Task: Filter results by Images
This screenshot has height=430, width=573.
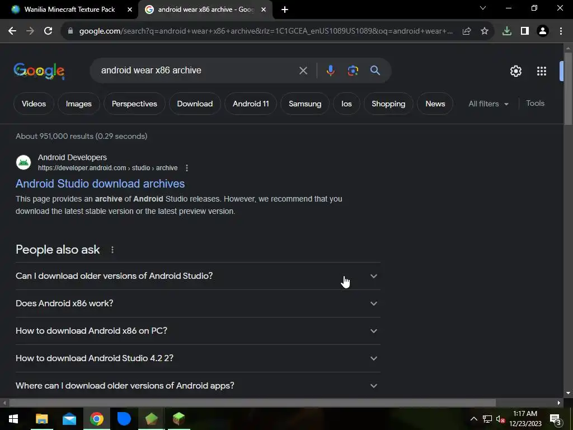Action: pyautogui.click(x=78, y=104)
